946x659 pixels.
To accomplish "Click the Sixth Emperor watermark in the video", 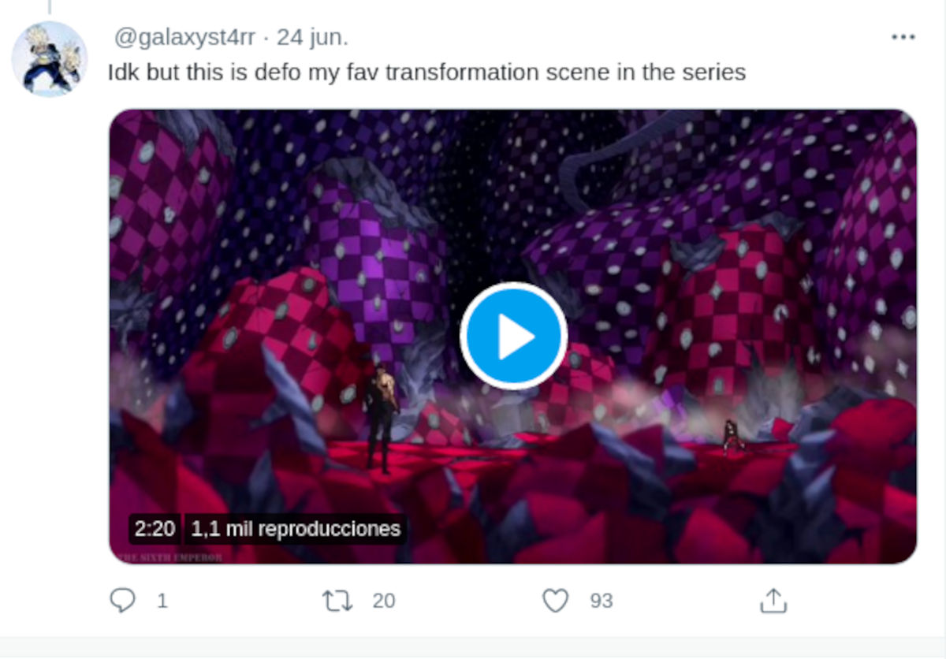I will coord(169,557).
